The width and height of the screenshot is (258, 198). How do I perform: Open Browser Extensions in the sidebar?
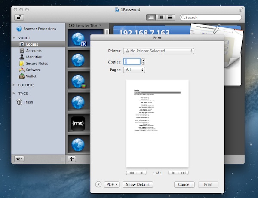tap(37, 29)
